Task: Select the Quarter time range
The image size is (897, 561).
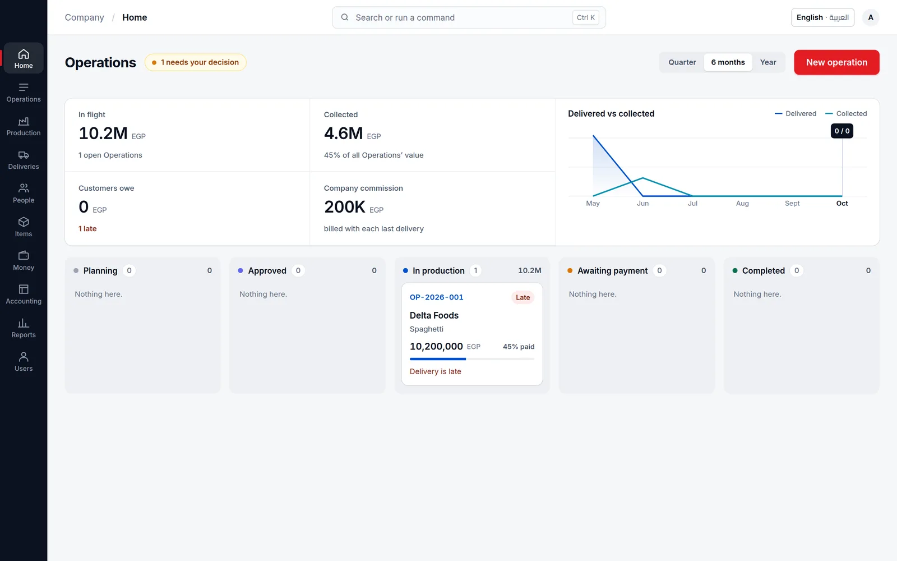Action: [x=682, y=62]
